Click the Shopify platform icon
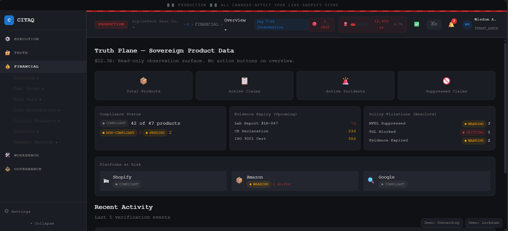This screenshot has width=508, height=231. click(106, 181)
